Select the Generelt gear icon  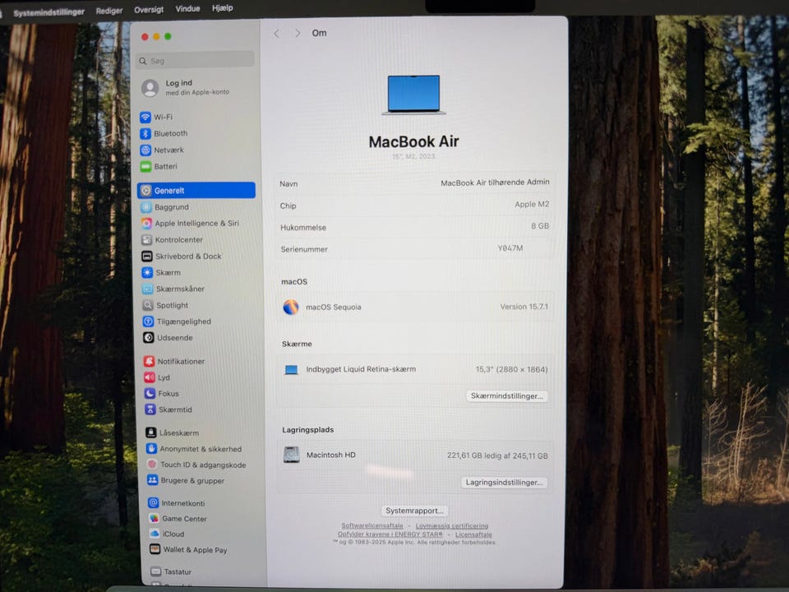[146, 190]
